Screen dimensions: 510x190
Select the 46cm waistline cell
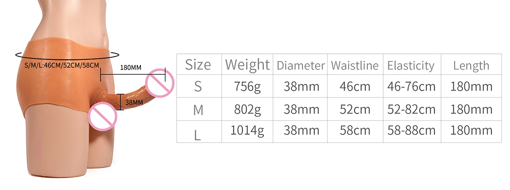[x=355, y=87]
